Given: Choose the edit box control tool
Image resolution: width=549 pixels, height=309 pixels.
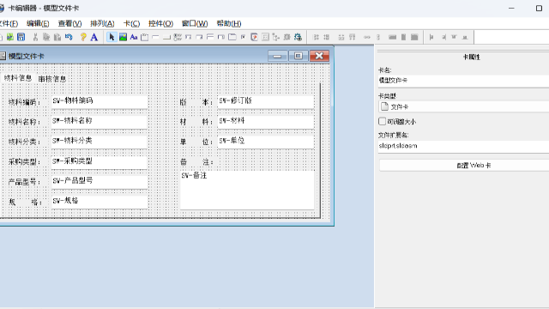Looking at the screenshot, I should 155,37.
